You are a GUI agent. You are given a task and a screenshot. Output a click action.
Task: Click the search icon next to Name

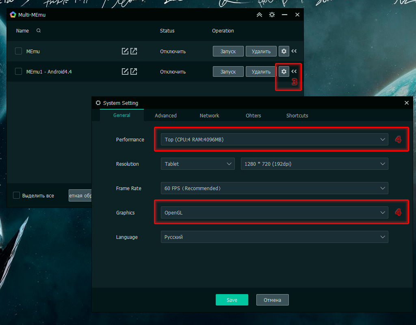pyautogui.click(x=39, y=30)
